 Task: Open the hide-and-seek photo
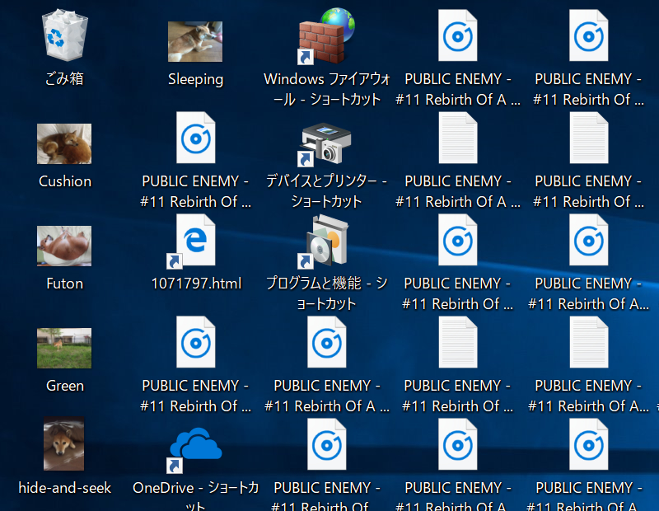point(64,445)
